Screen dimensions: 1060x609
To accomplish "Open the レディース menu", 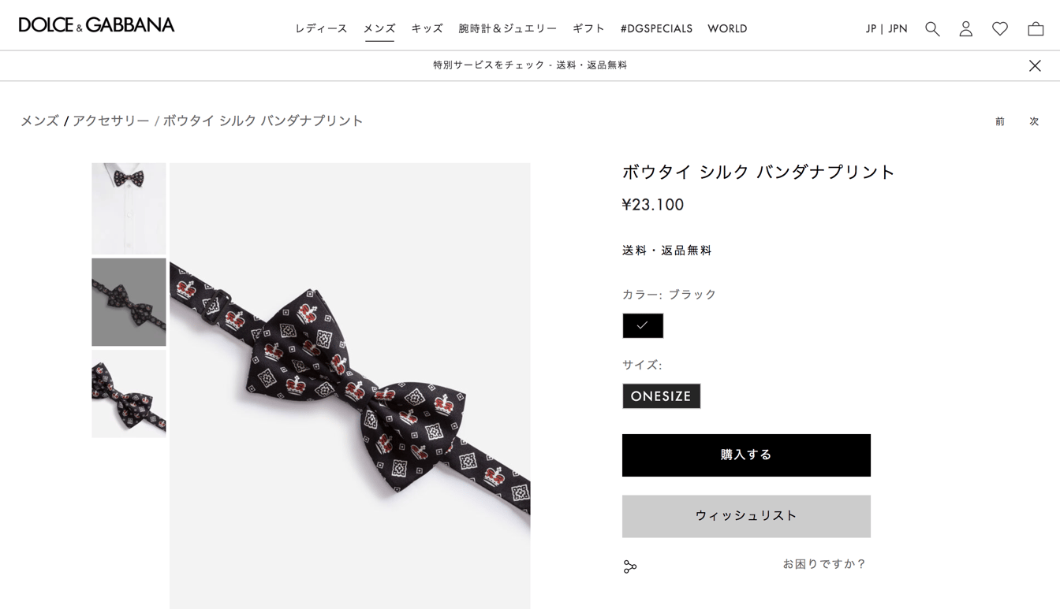I will pos(321,29).
